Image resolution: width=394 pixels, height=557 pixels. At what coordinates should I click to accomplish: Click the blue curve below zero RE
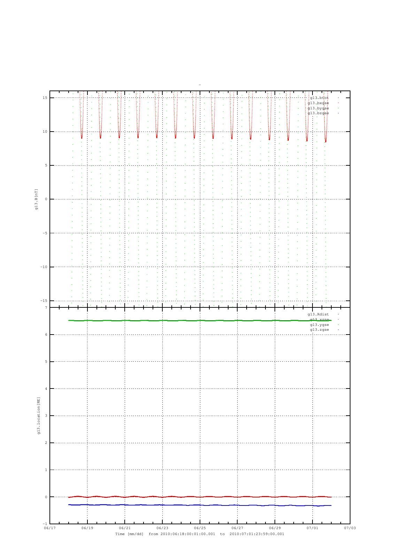click(x=200, y=505)
